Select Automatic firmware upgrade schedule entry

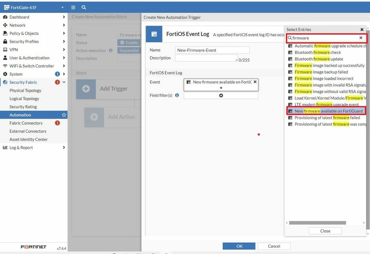(x=327, y=46)
